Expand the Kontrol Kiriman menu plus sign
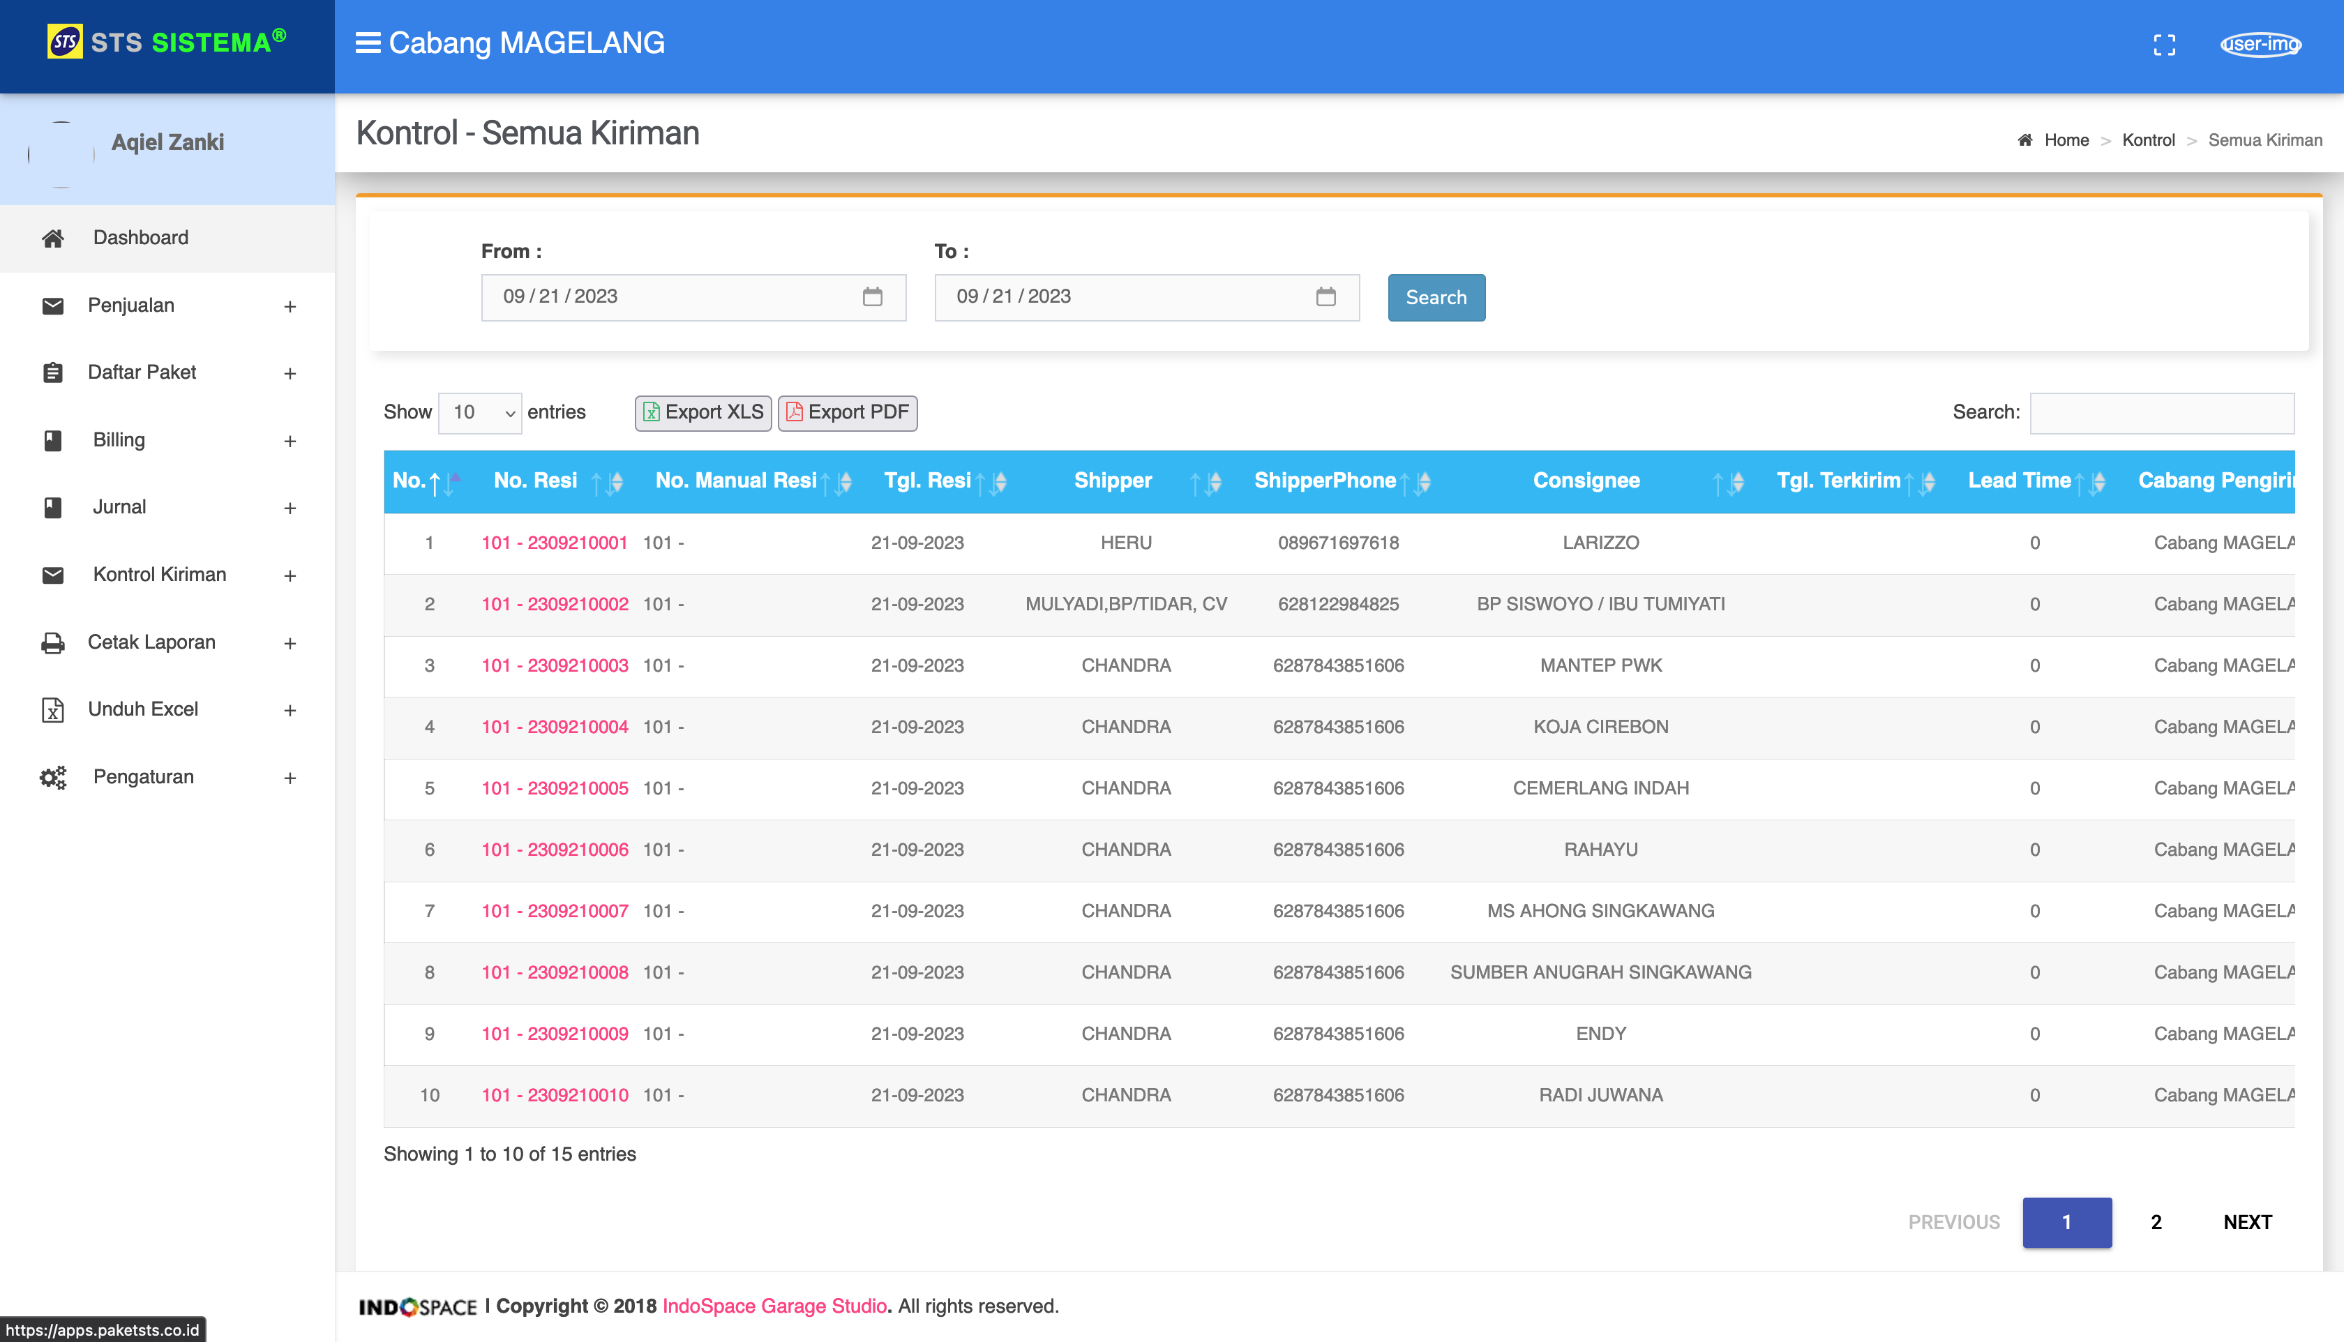Image resolution: width=2344 pixels, height=1342 pixels. (x=290, y=576)
